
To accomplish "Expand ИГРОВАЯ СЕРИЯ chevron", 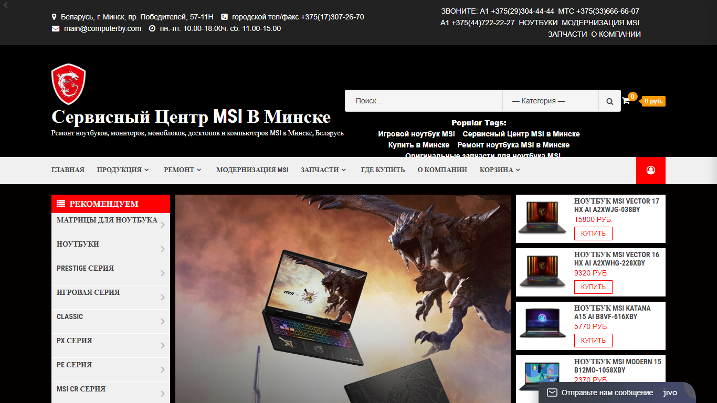I will [163, 298].
